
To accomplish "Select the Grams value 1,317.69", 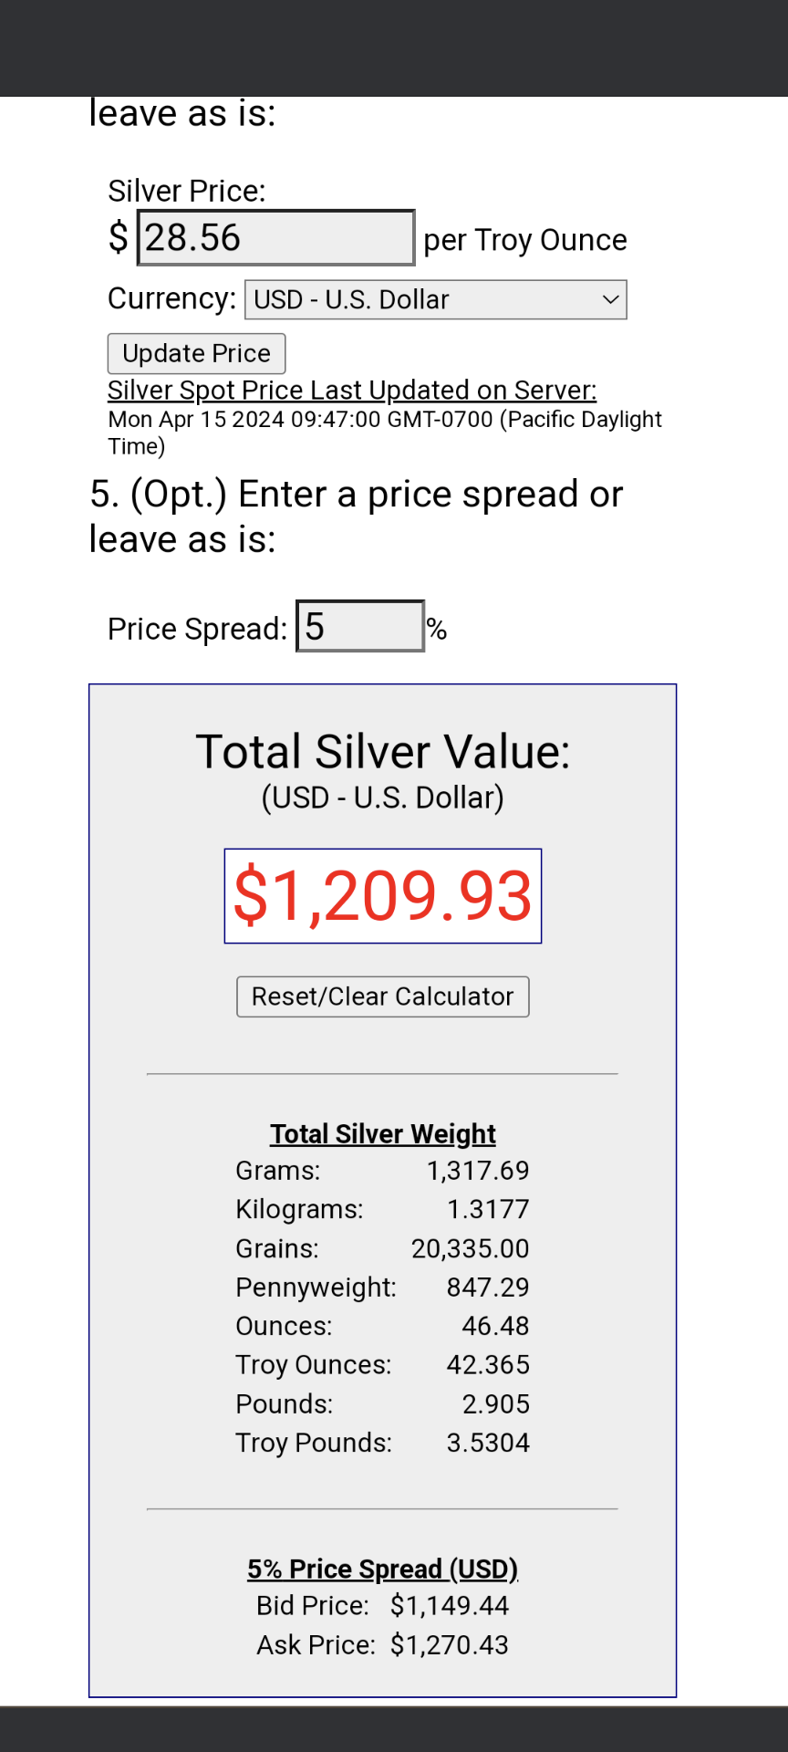I will 478,1171.
